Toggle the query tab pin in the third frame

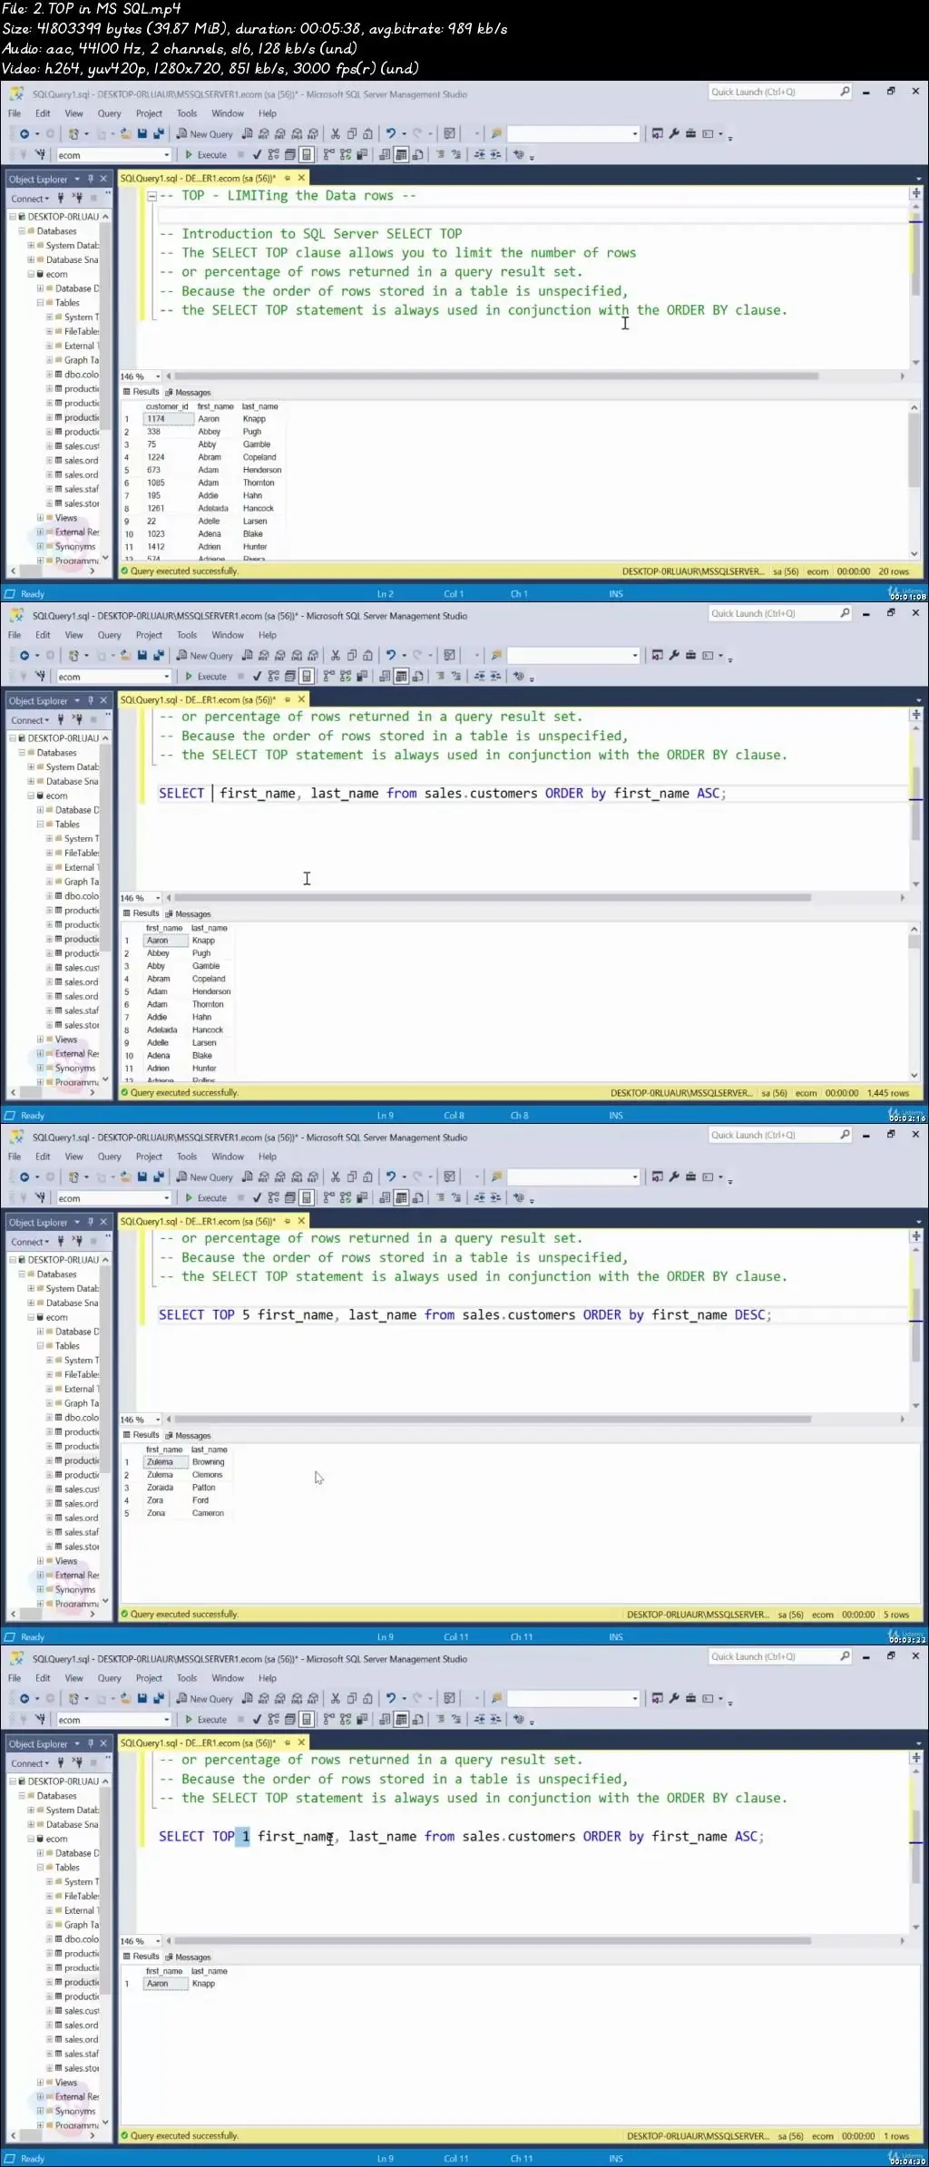click(x=288, y=1222)
